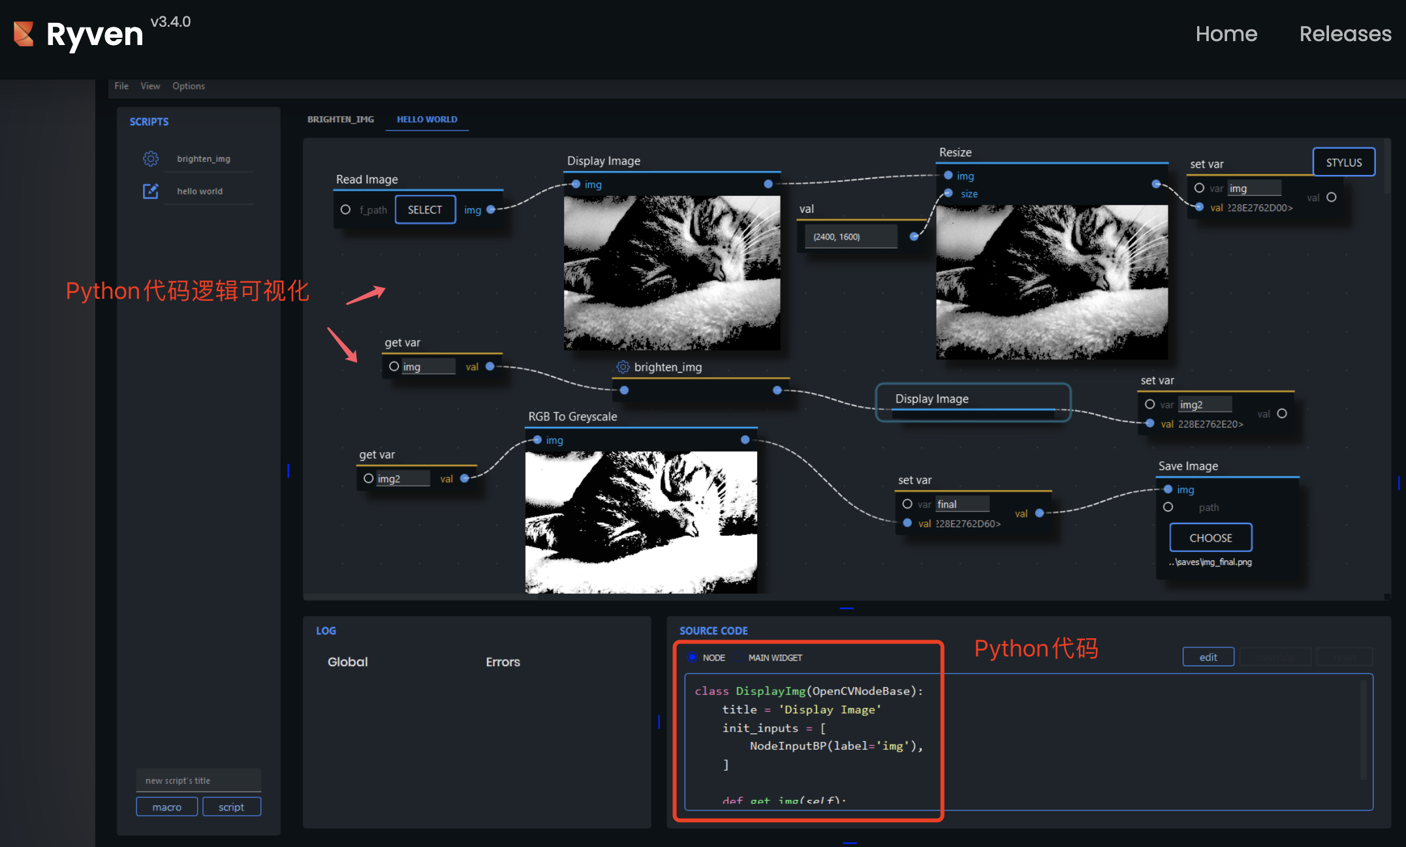Click the hello world edit-script icon
The image size is (1406, 847).
(151, 191)
